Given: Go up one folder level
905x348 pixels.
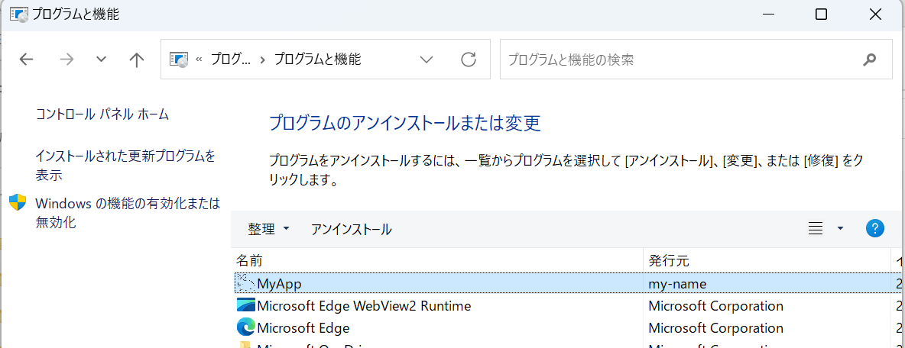Looking at the screenshot, I should pos(136,60).
